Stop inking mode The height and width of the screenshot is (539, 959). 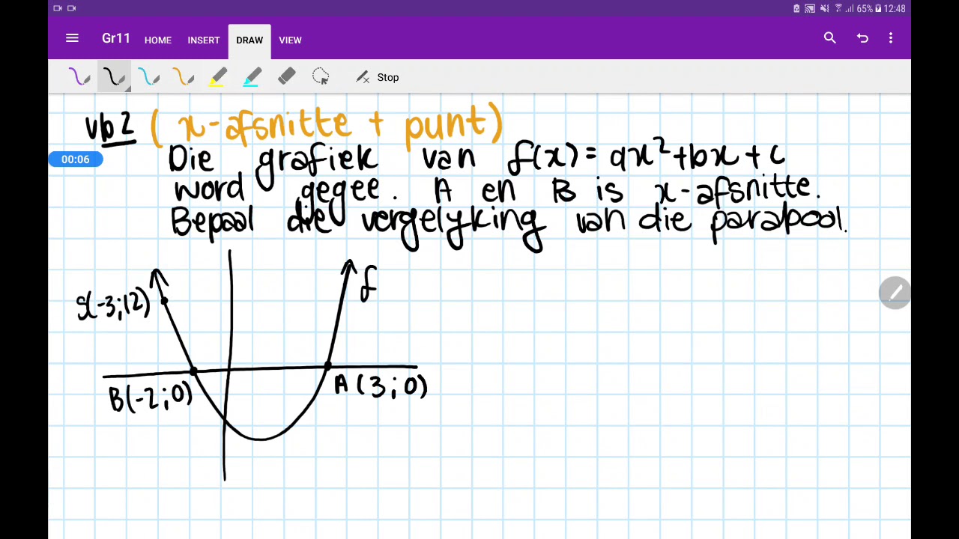[x=378, y=77]
